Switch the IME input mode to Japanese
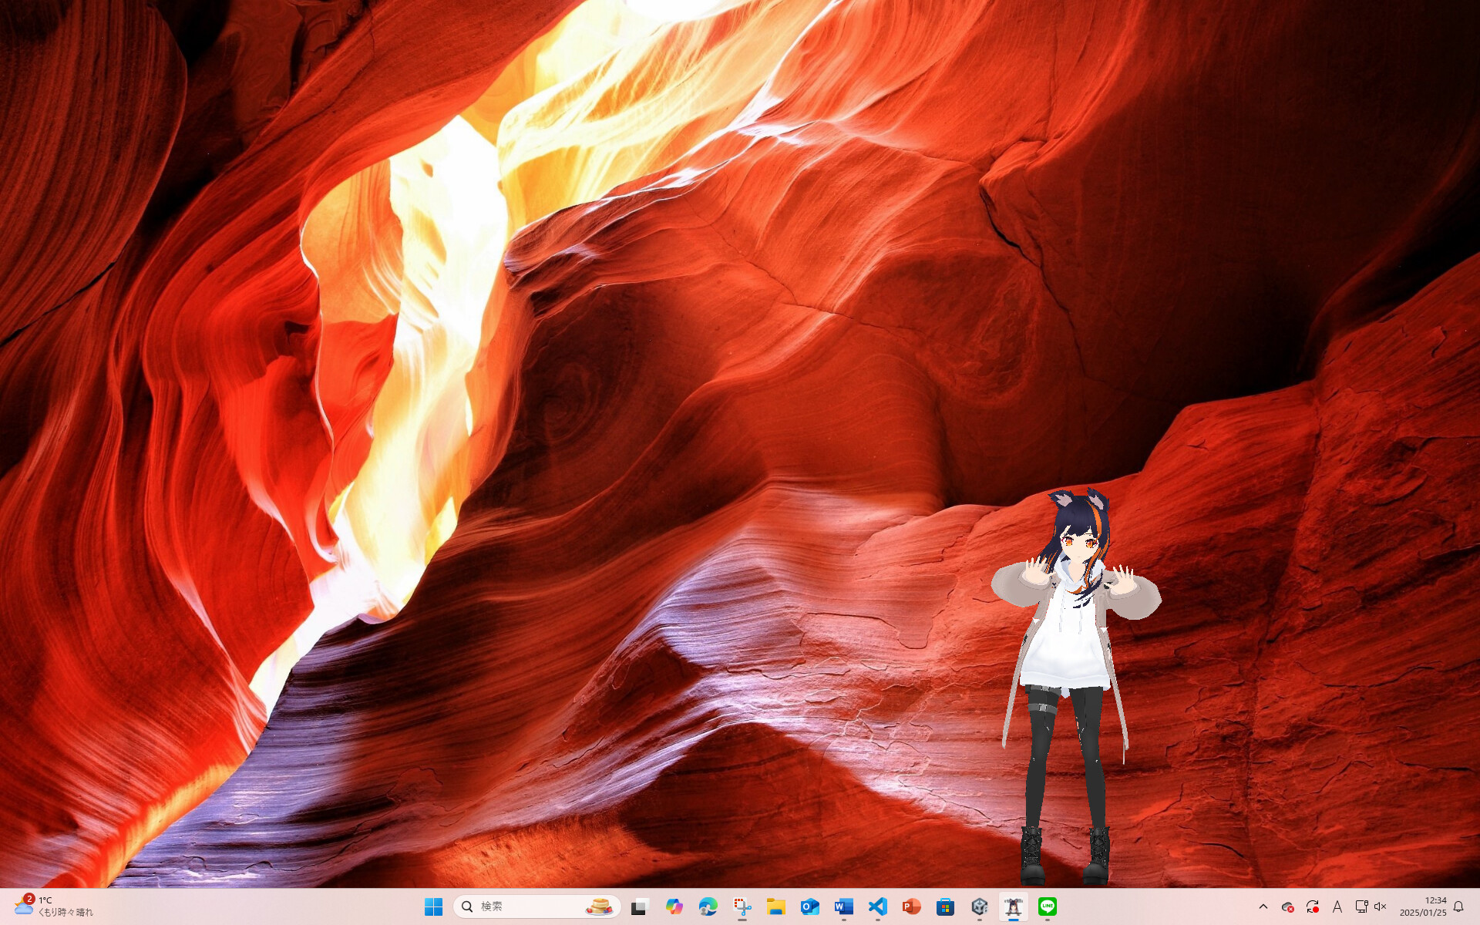The image size is (1480, 925). pos(1337,907)
